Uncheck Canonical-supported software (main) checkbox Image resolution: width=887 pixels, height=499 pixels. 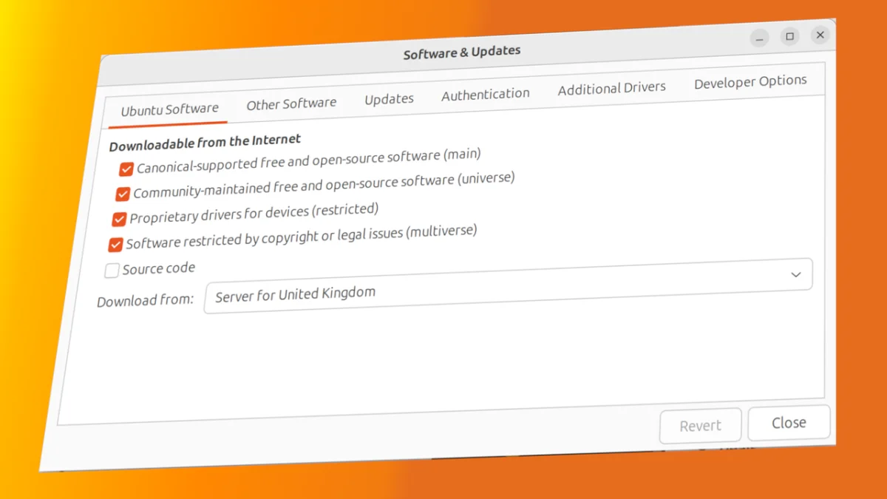[126, 169]
